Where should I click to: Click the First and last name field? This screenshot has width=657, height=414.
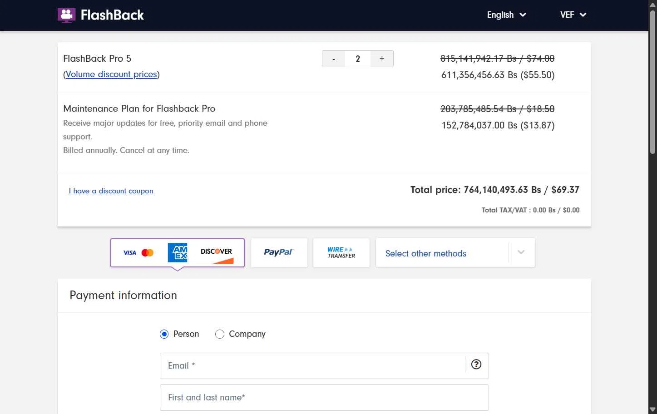pyautogui.click(x=324, y=398)
